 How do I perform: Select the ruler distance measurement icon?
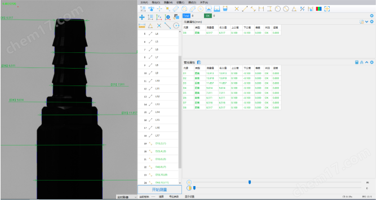tap(142, 26)
